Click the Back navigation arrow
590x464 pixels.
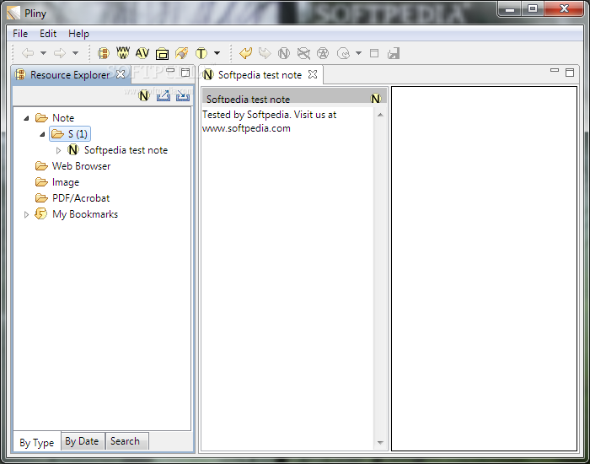[x=28, y=53]
